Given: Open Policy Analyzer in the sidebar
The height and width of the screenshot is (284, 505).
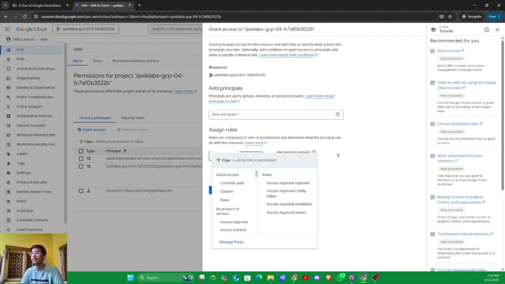Looking at the screenshot, I should click(x=29, y=106).
